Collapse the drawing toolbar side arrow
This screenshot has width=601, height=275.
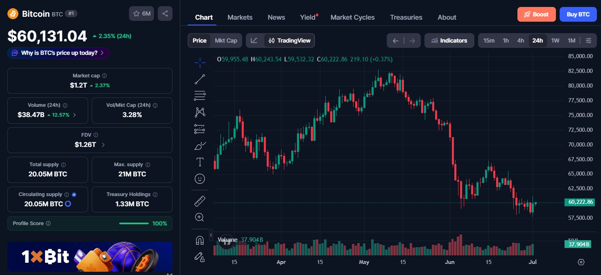click(211, 235)
